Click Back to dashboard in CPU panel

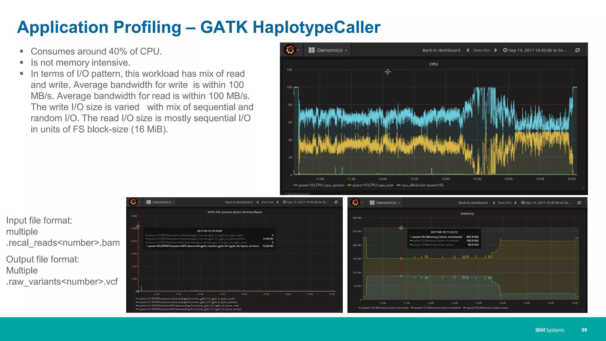point(441,50)
